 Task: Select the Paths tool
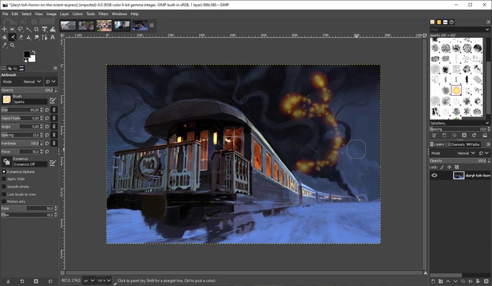coord(44,37)
